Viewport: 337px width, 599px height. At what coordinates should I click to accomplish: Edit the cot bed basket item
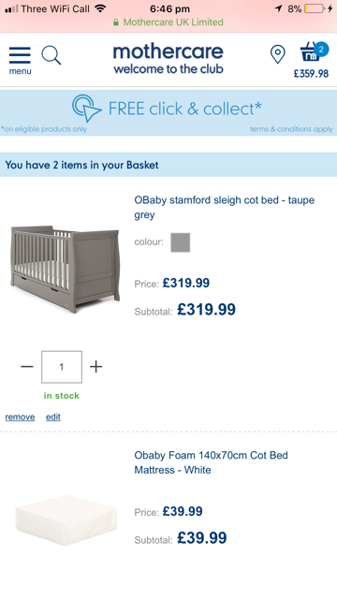53,416
